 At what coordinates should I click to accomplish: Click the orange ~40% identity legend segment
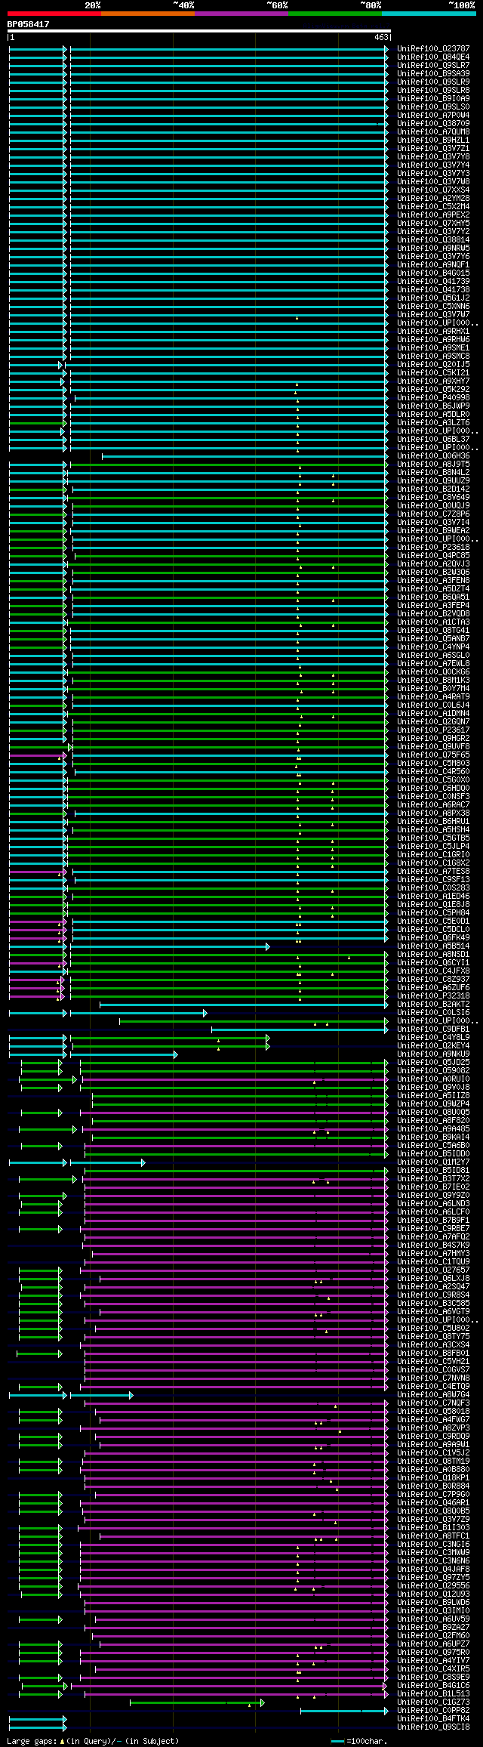tap(147, 14)
